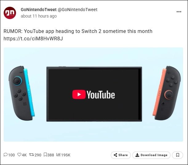Click the bookmark count icon showing 388
Viewport: 188px width, 165px height.
coord(45,155)
